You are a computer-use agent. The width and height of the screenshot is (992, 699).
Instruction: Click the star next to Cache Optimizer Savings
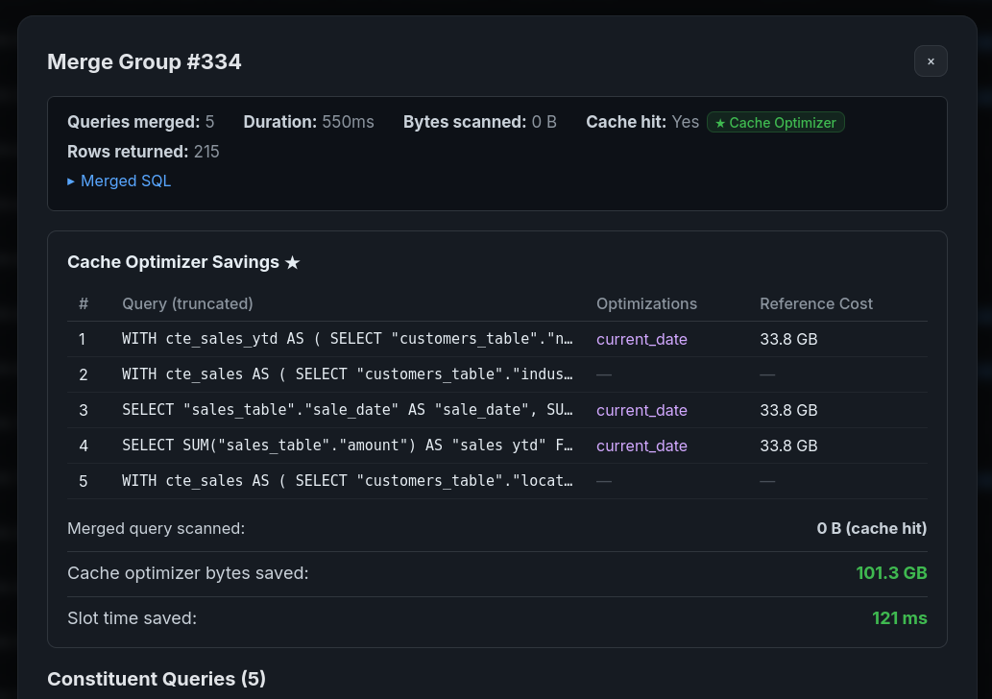point(293,262)
